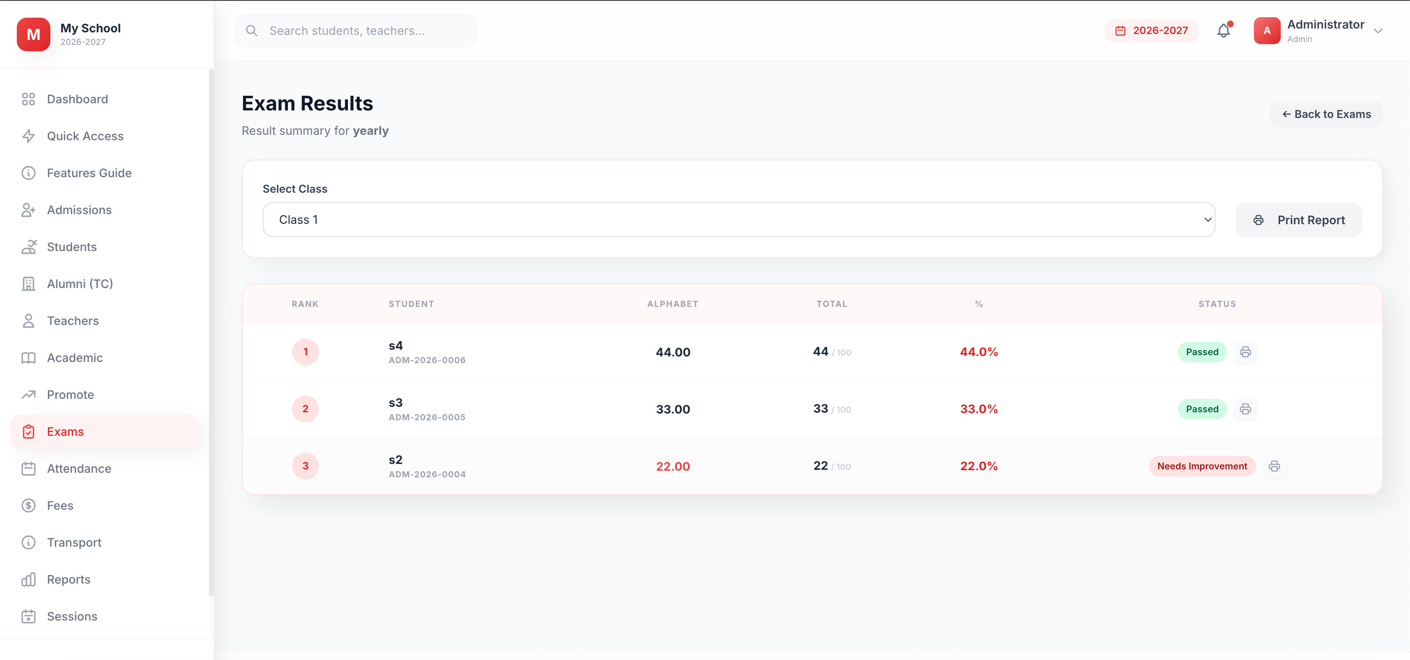
Task: Open Dashboard from the sidebar
Action: (x=77, y=99)
